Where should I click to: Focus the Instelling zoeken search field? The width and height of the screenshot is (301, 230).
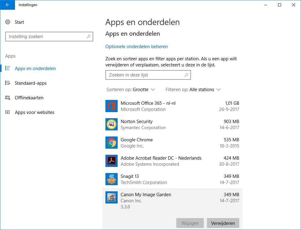(49, 36)
